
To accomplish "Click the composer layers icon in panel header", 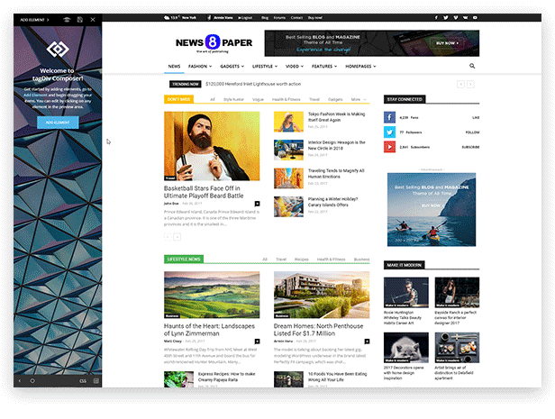I will tap(66, 18).
